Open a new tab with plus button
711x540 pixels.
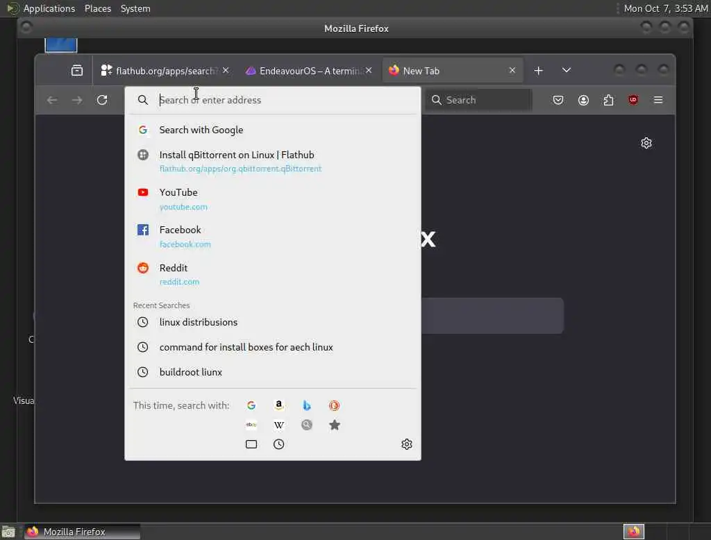click(x=539, y=71)
